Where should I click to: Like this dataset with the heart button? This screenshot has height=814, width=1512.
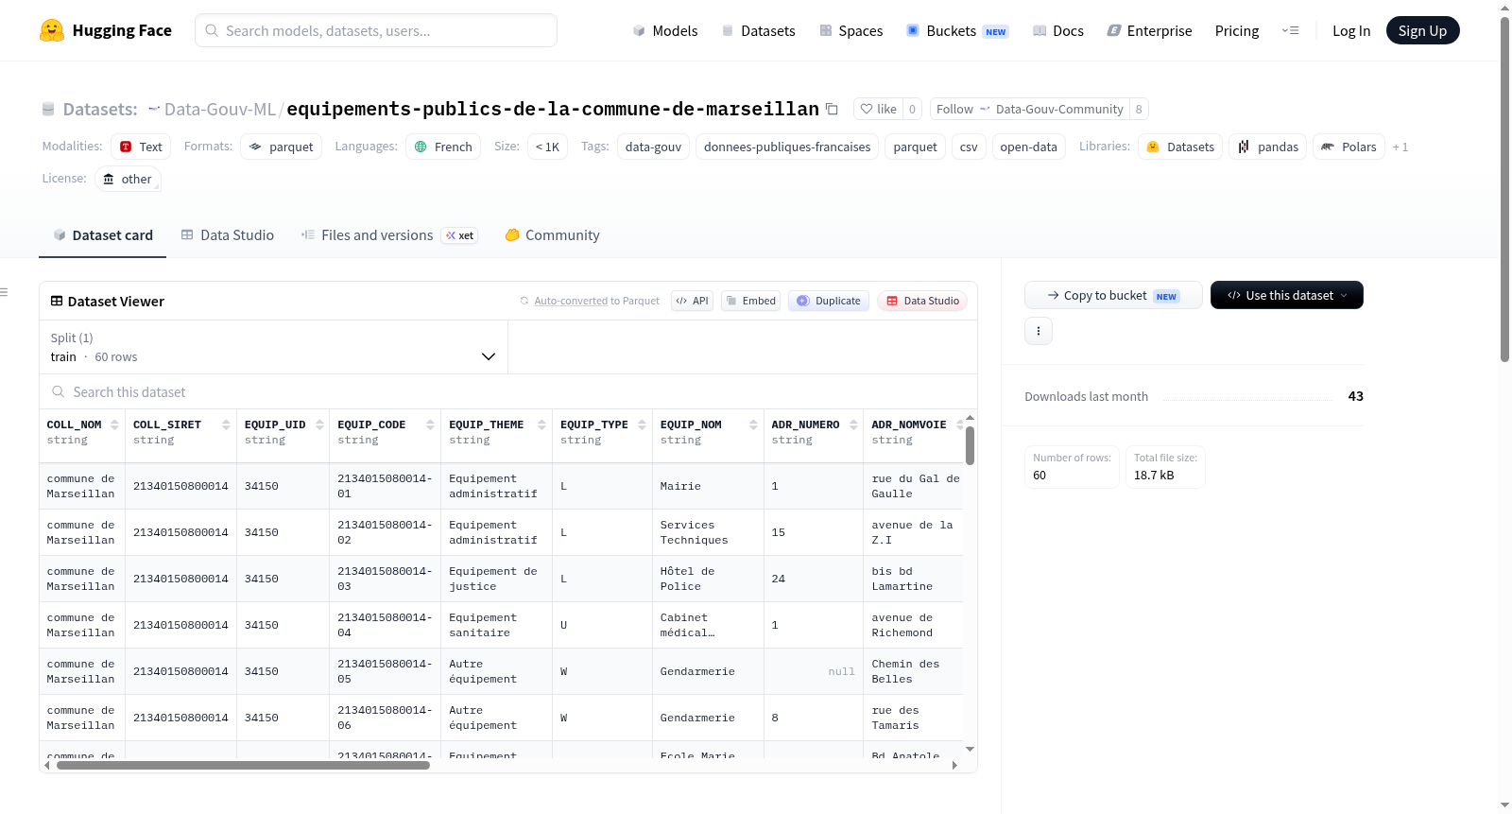(x=878, y=109)
